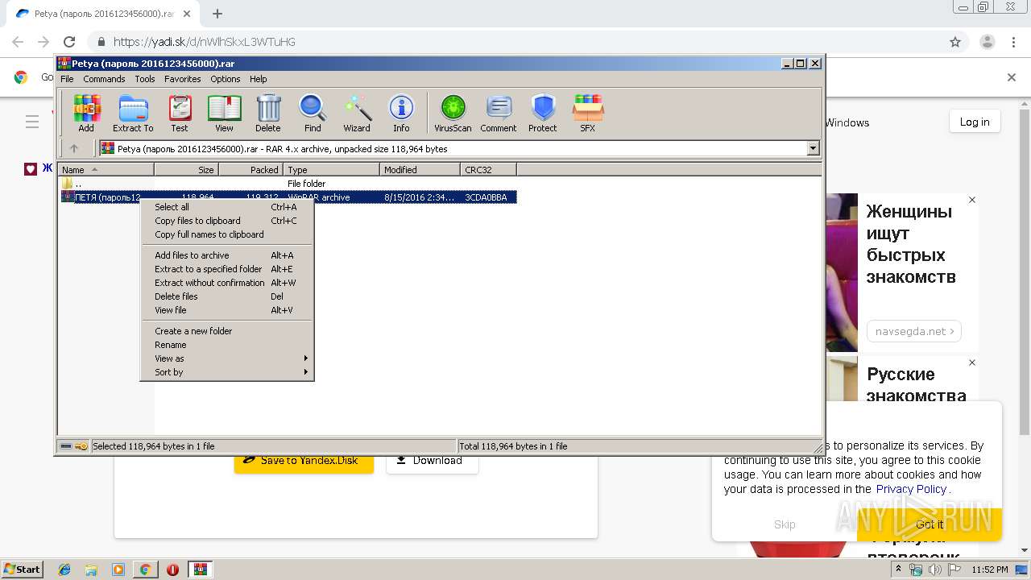The image size is (1031, 580).
Task: Click the volume icon in system tray
Action: coord(935,570)
